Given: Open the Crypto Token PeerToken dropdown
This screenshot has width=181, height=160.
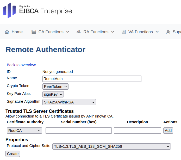Looking at the screenshot, I should click(55, 87).
